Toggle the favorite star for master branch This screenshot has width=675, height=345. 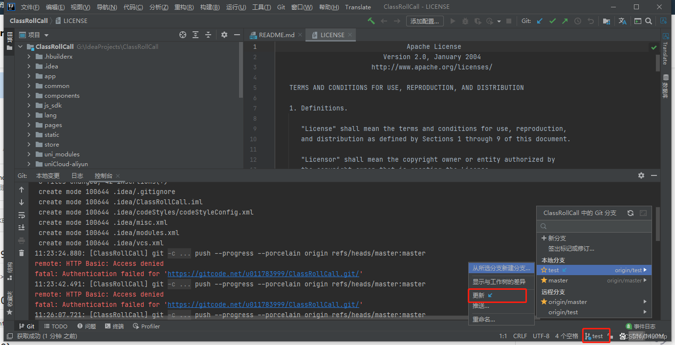[x=544, y=280]
